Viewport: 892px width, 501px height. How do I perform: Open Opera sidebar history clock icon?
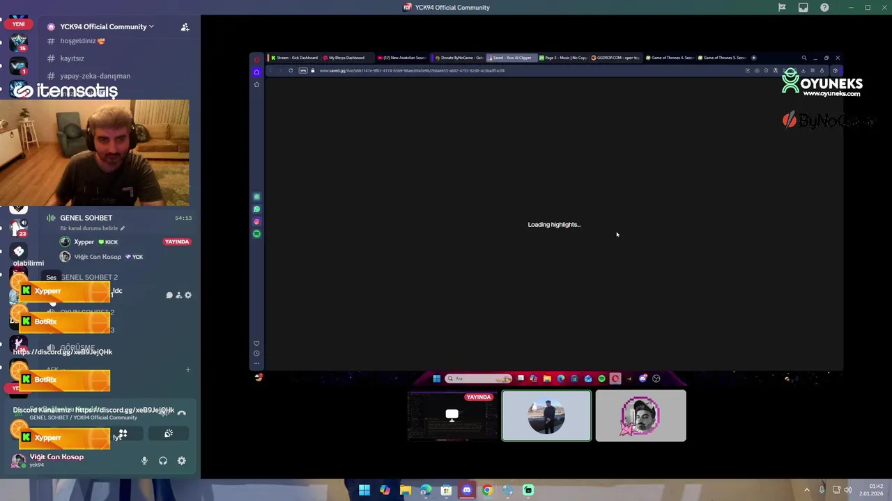(256, 353)
